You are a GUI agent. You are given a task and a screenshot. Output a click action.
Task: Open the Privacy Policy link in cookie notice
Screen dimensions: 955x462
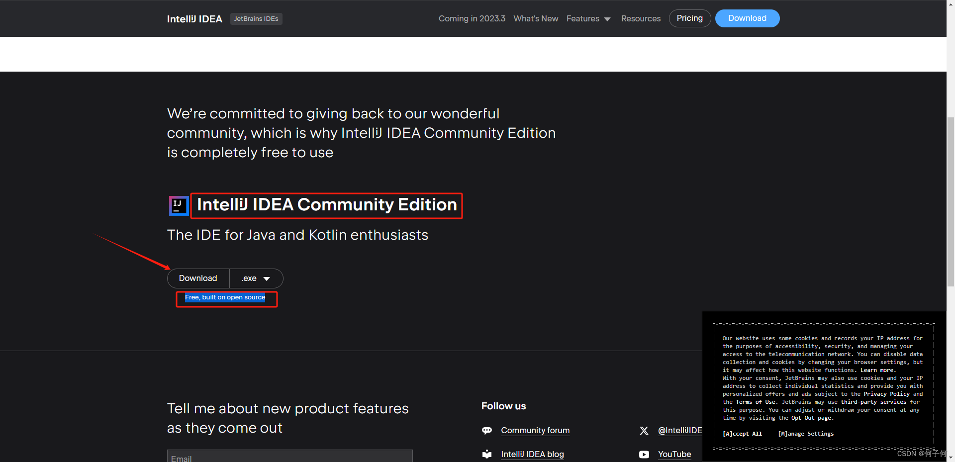(x=886, y=394)
